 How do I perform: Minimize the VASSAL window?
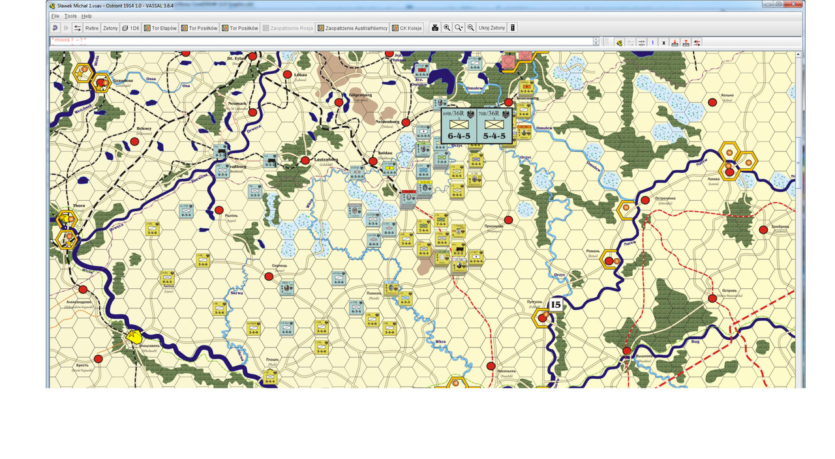point(768,4)
